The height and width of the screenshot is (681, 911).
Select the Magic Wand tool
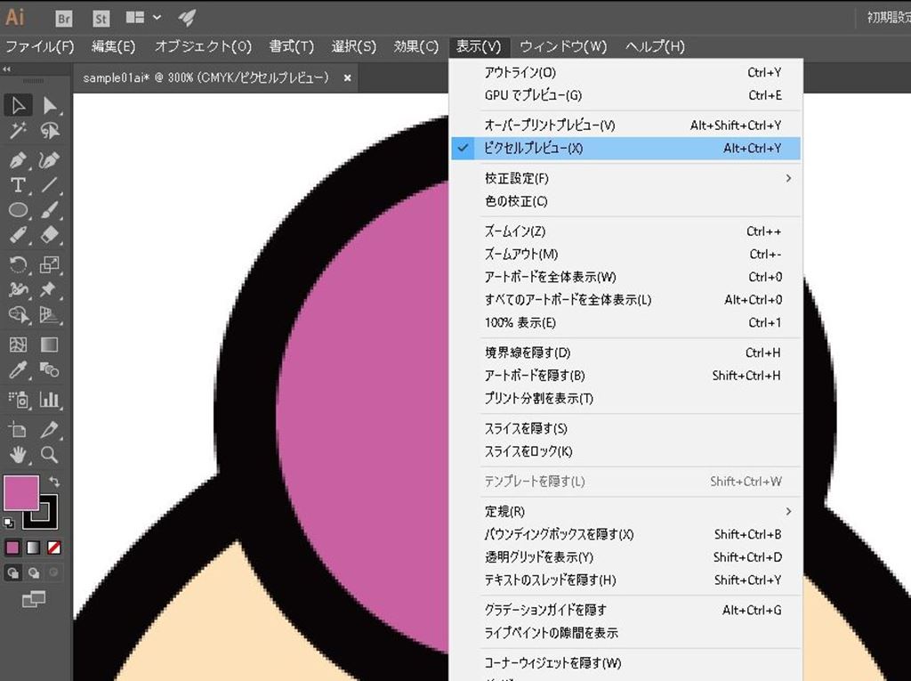pos(18,131)
